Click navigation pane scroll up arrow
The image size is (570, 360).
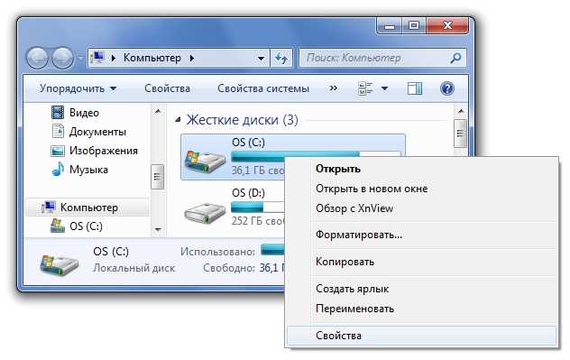158,111
